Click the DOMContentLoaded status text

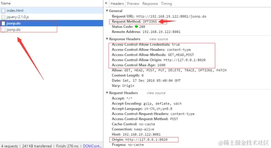tap(92, 146)
